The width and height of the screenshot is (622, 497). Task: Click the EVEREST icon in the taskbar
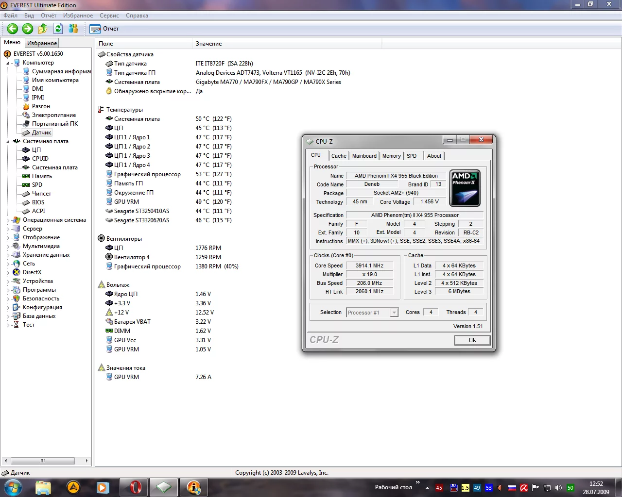click(x=193, y=487)
